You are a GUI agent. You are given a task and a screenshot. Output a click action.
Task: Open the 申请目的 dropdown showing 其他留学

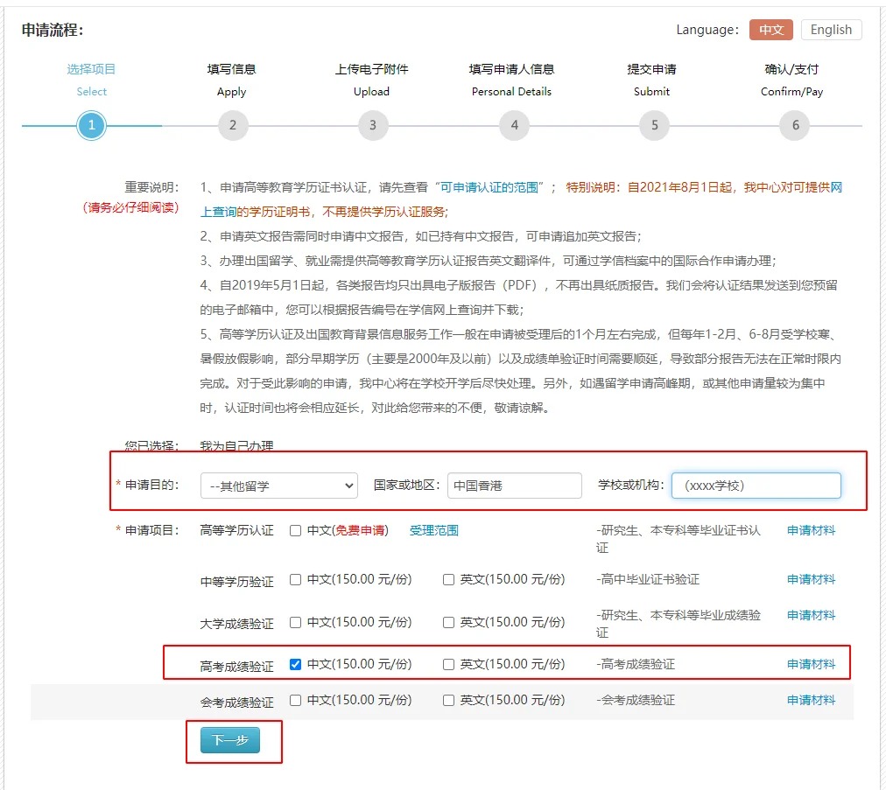[x=279, y=486]
